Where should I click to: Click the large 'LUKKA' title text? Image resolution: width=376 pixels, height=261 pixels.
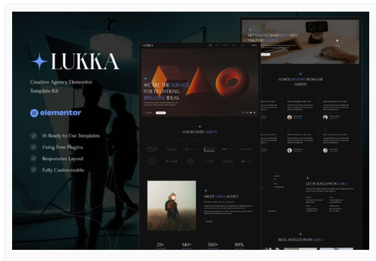[85, 62]
